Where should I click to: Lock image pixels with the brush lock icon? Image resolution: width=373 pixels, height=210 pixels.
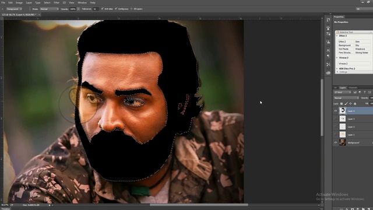[346, 104]
